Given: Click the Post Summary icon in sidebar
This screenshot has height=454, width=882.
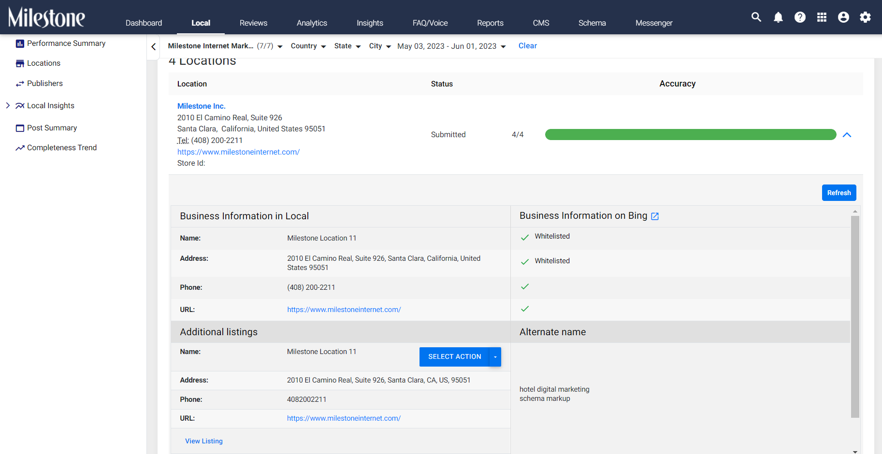Looking at the screenshot, I should (x=20, y=128).
